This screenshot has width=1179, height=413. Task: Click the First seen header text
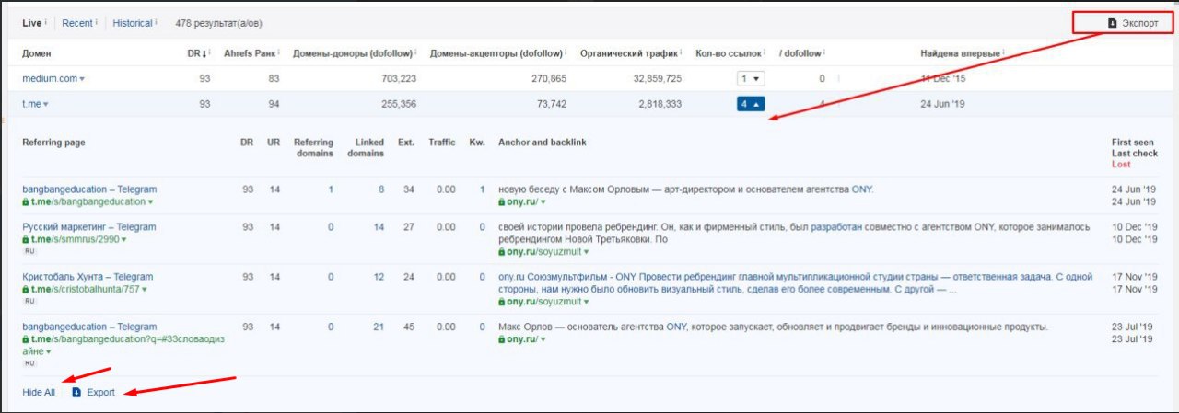coord(1131,143)
